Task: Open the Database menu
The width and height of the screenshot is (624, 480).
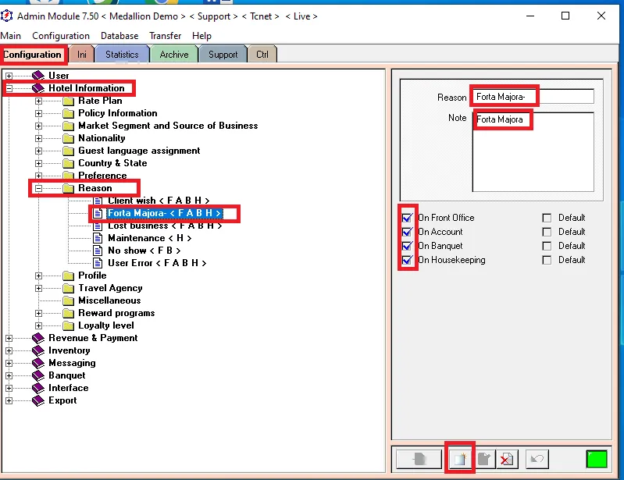Action: click(x=119, y=36)
